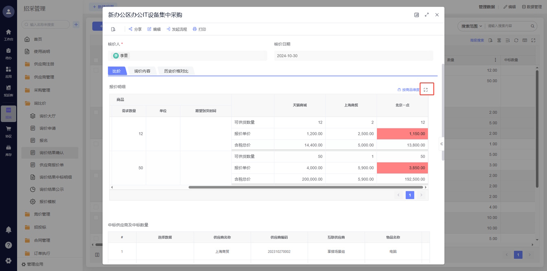
Task: Open the 历史价格对比 tab
Action: pos(176,71)
